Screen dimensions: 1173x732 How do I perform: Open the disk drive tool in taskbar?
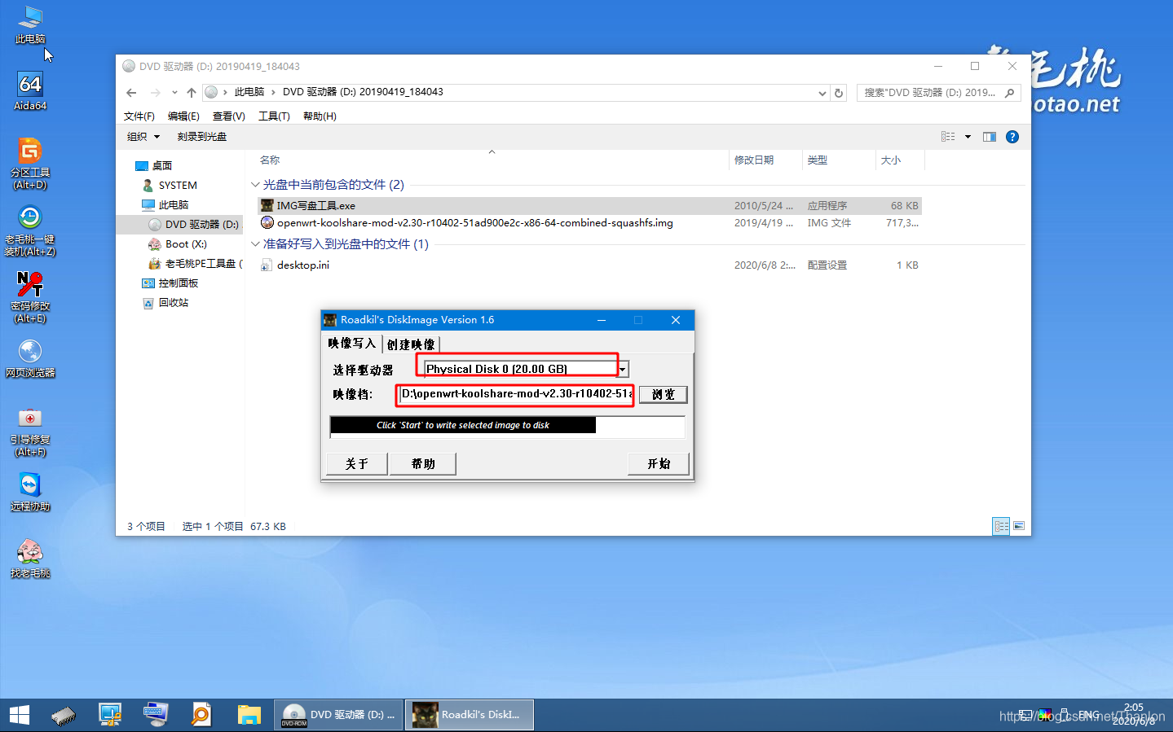coord(64,715)
